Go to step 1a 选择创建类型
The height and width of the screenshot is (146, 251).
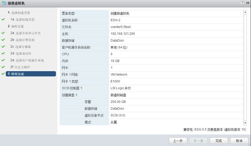click(22, 19)
